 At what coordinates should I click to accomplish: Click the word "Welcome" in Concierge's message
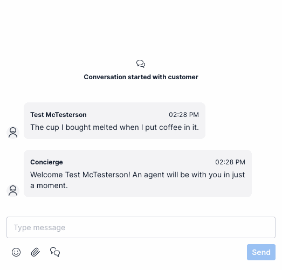(x=46, y=175)
